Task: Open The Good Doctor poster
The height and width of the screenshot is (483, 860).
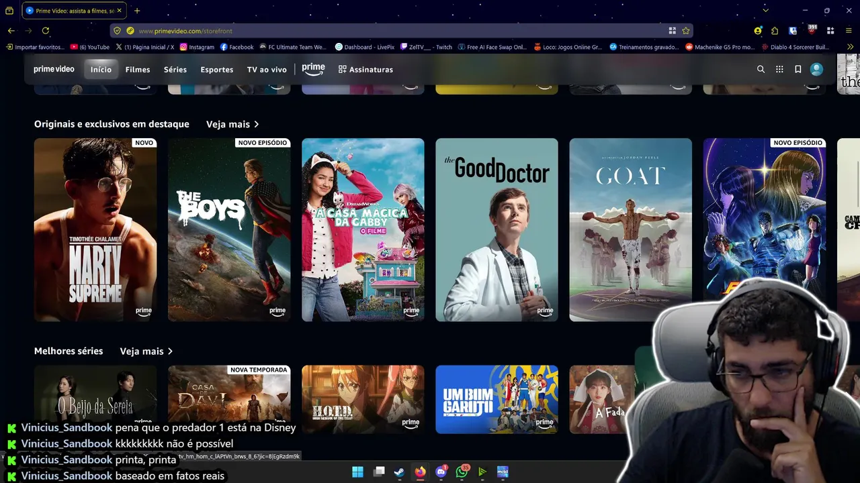Action: click(x=497, y=229)
